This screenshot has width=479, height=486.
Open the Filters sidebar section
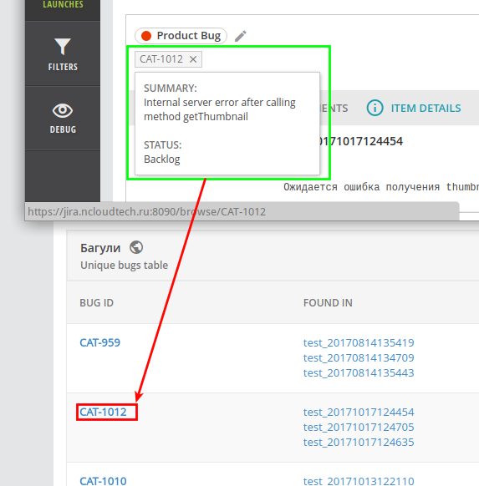pos(63,54)
